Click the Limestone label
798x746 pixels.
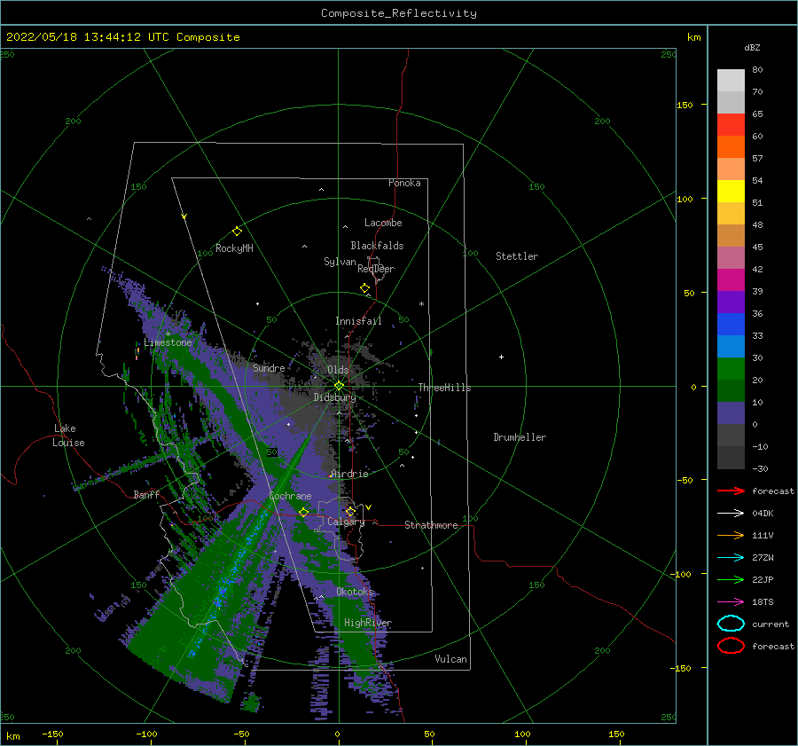[x=168, y=342]
